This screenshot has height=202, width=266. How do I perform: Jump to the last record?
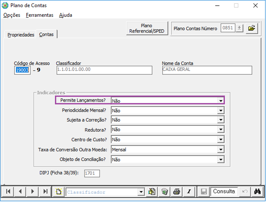point(45,192)
